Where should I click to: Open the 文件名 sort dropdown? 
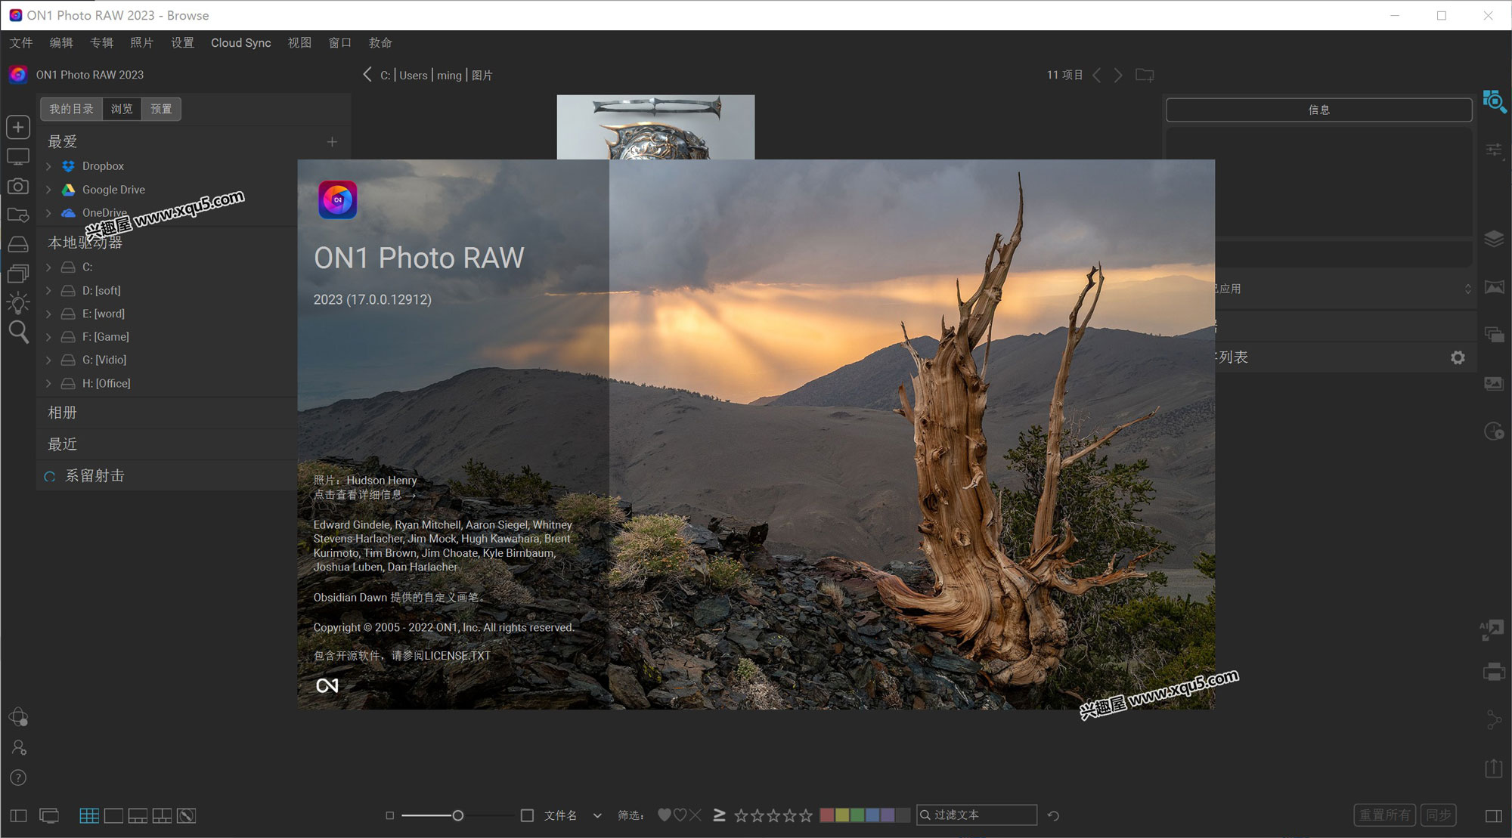click(573, 815)
